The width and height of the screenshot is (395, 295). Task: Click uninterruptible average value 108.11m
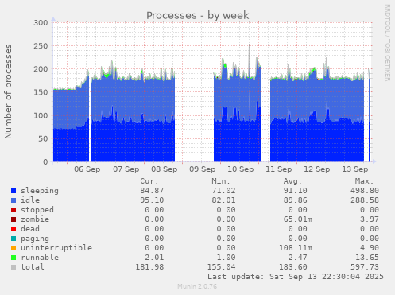(295, 248)
